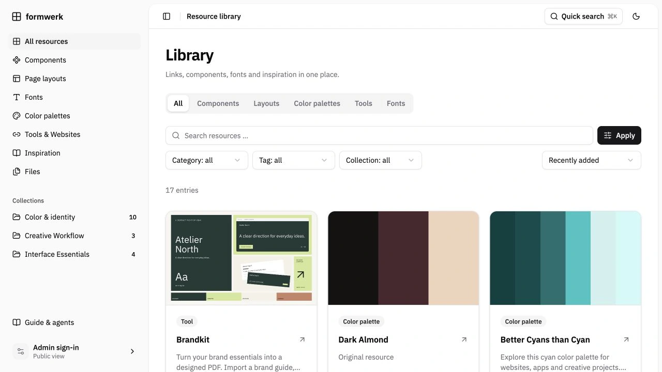Click the All resources grid icon
The image size is (662, 372).
(x=17, y=41)
